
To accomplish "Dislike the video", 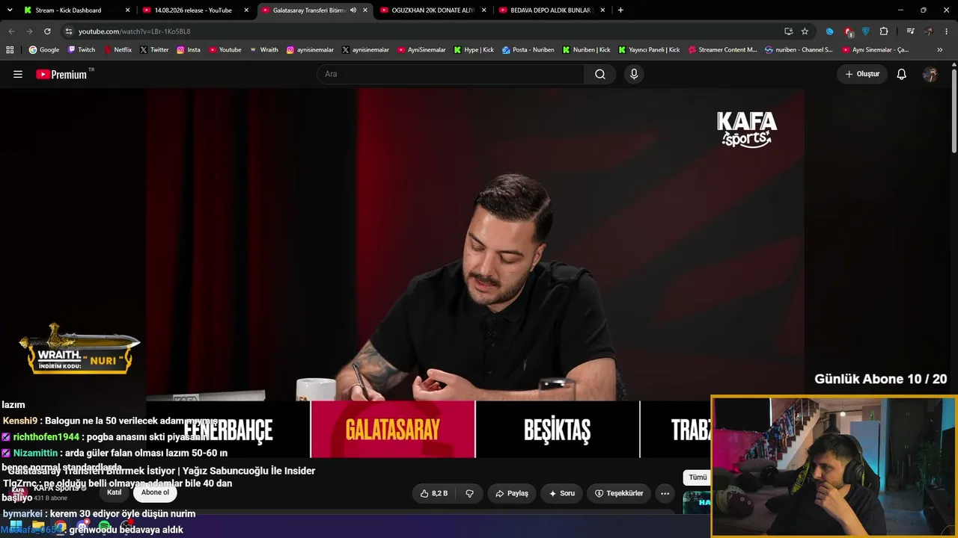I will pyautogui.click(x=470, y=493).
